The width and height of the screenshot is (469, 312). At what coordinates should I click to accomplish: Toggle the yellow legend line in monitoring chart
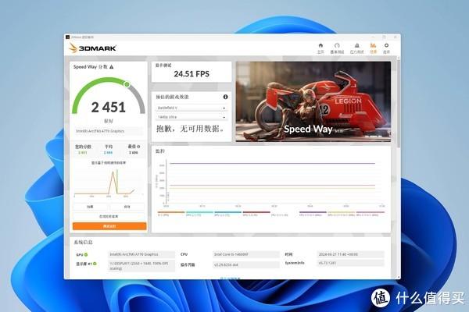pos(341,212)
